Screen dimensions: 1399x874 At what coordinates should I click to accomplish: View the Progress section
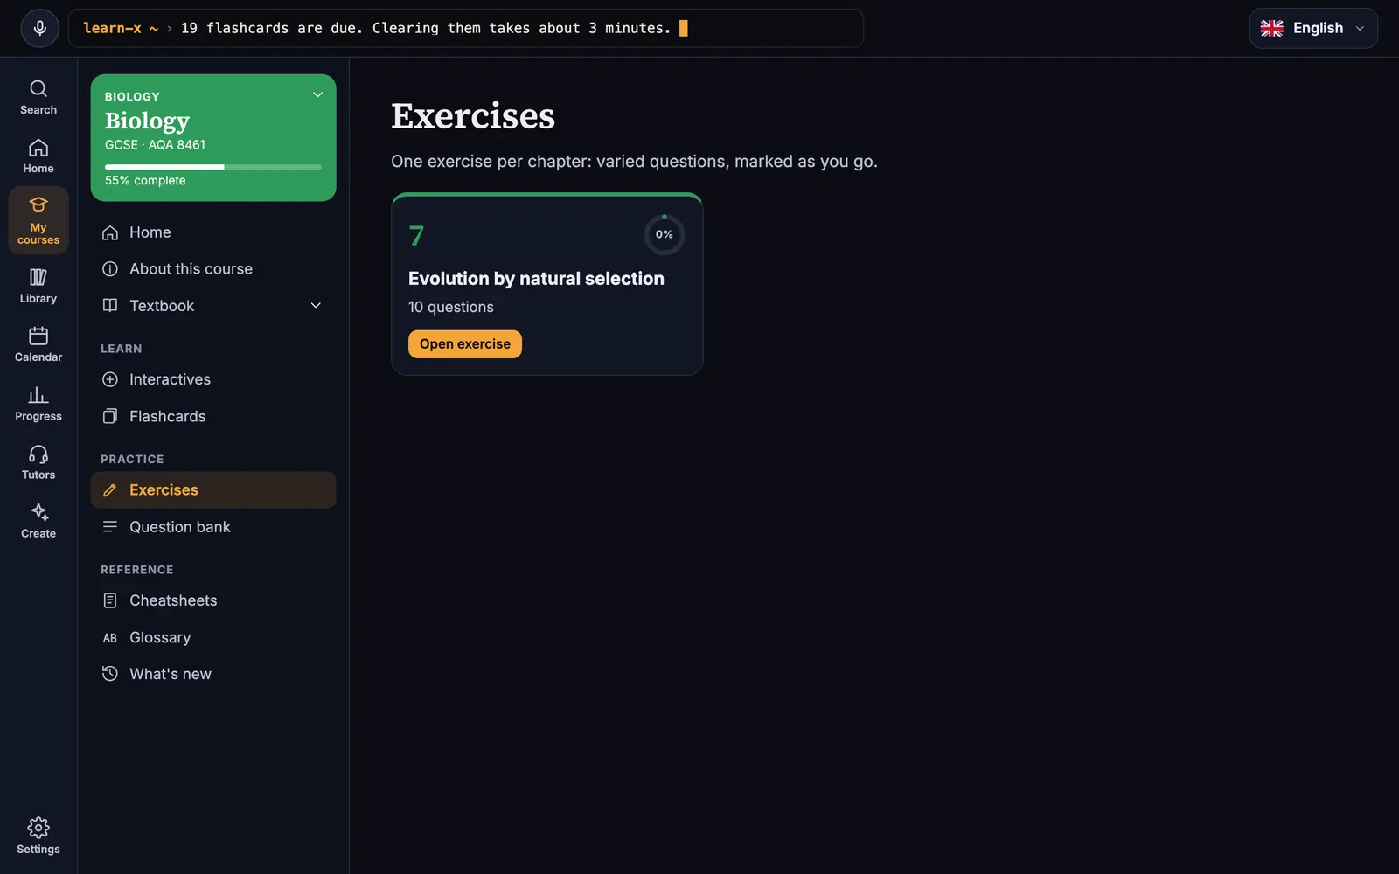(38, 404)
